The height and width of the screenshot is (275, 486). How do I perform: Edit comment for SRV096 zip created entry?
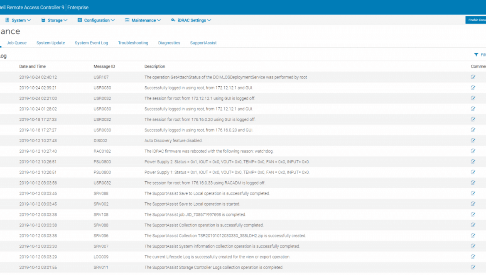click(473, 236)
